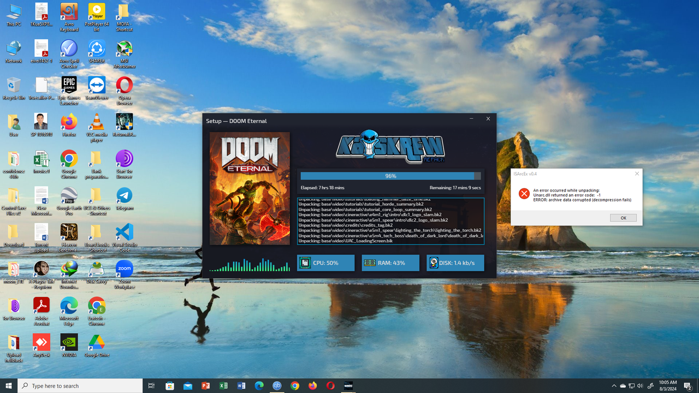Select the Epic Games Launcher icon
The height and width of the screenshot is (393, 699).
point(69,91)
